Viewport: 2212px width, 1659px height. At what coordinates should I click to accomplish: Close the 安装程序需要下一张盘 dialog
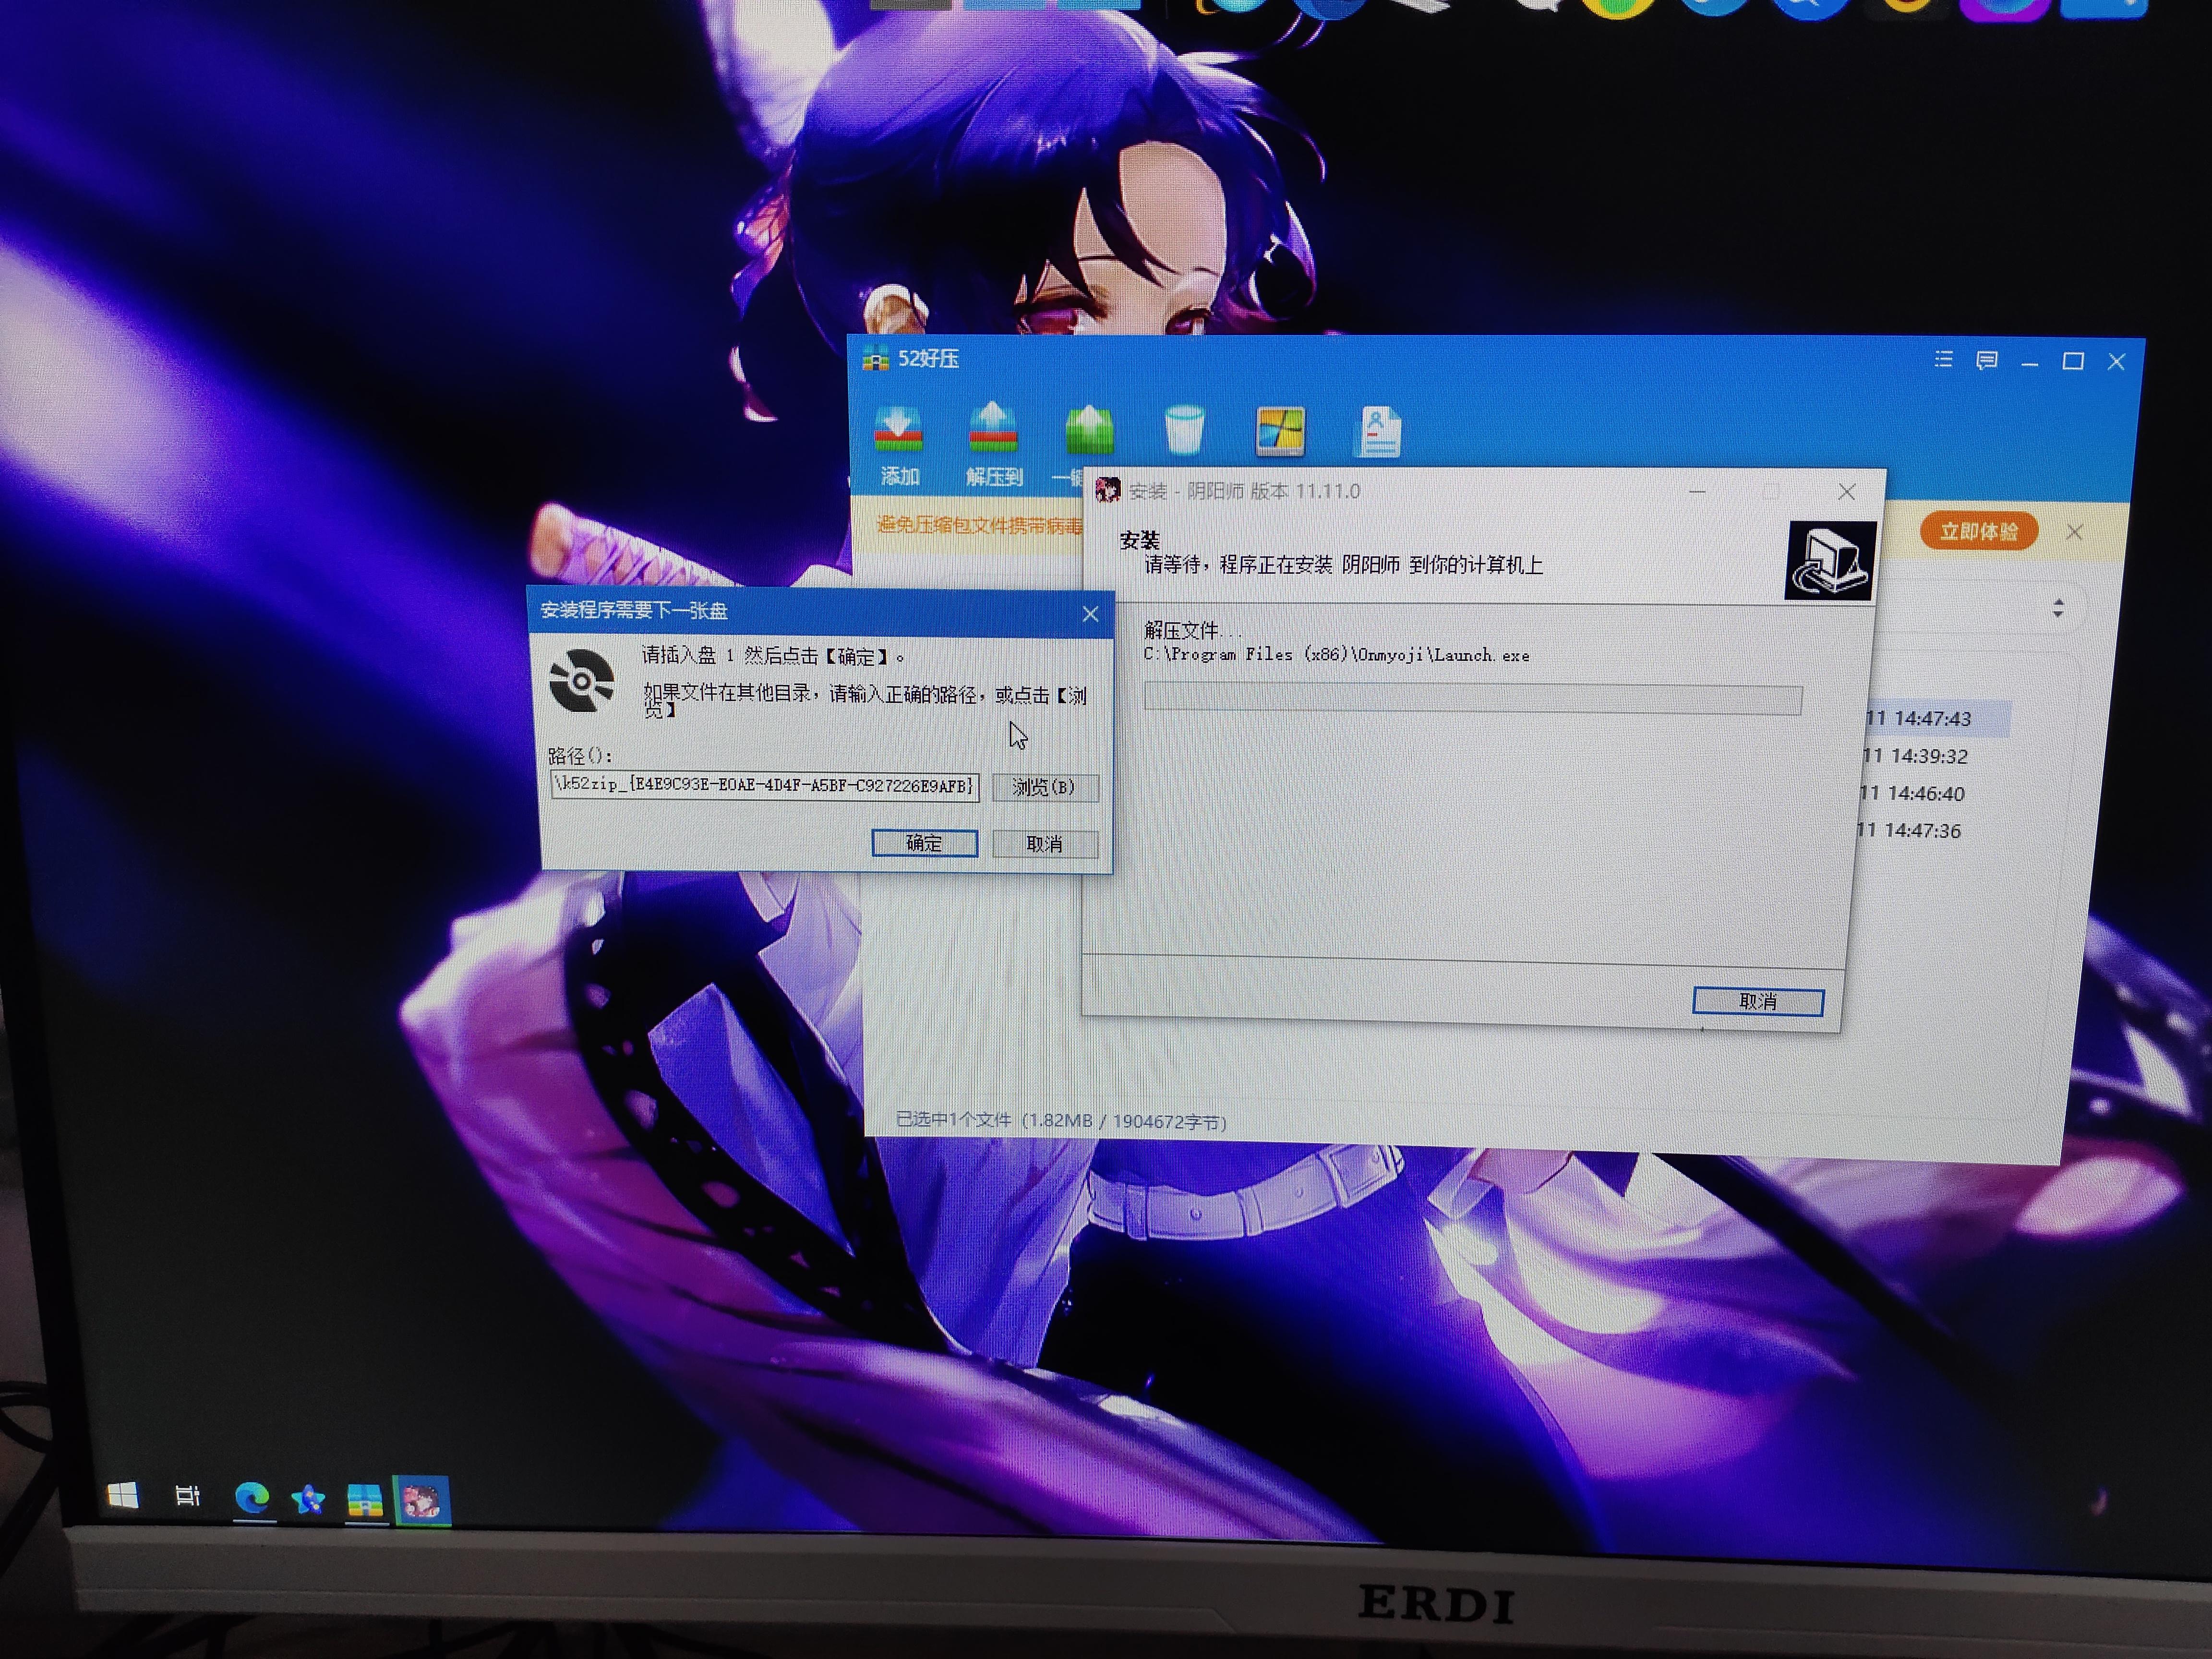(1090, 614)
